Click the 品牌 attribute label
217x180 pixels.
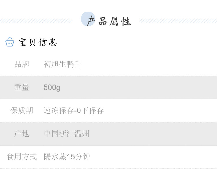(x=22, y=64)
